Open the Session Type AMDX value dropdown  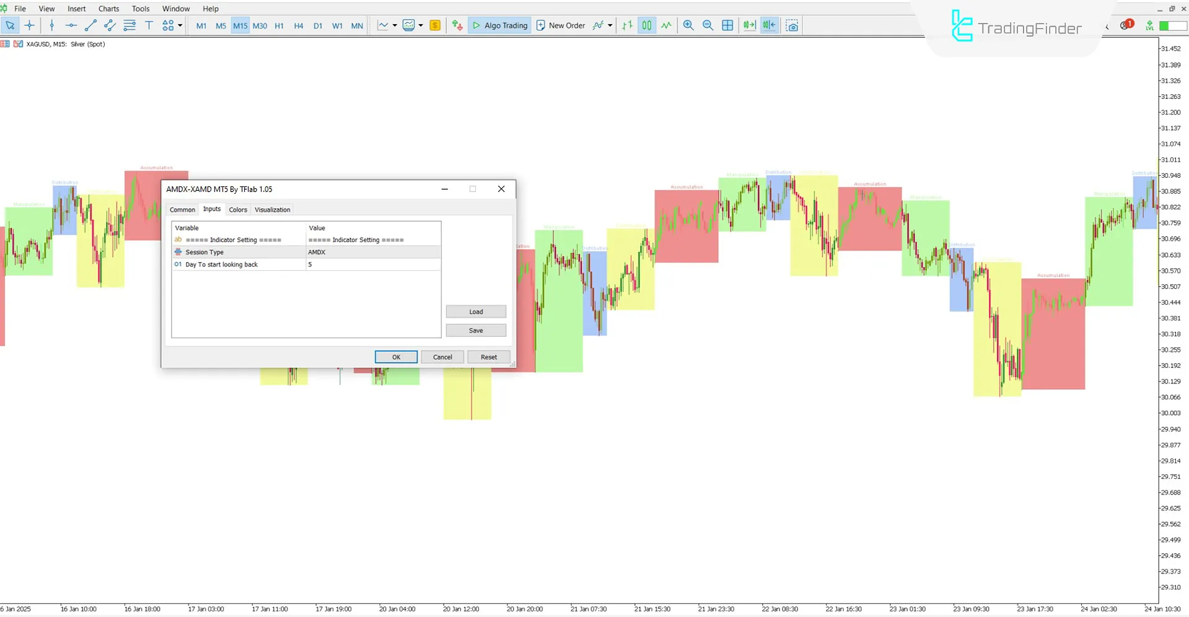tap(372, 252)
